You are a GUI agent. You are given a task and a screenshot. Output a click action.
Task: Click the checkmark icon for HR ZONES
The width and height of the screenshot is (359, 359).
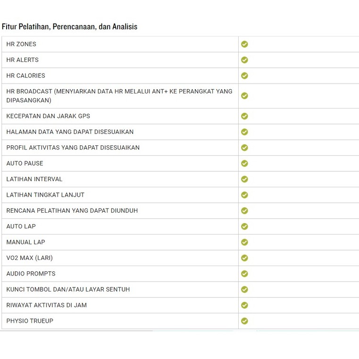[x=244, y=44]
